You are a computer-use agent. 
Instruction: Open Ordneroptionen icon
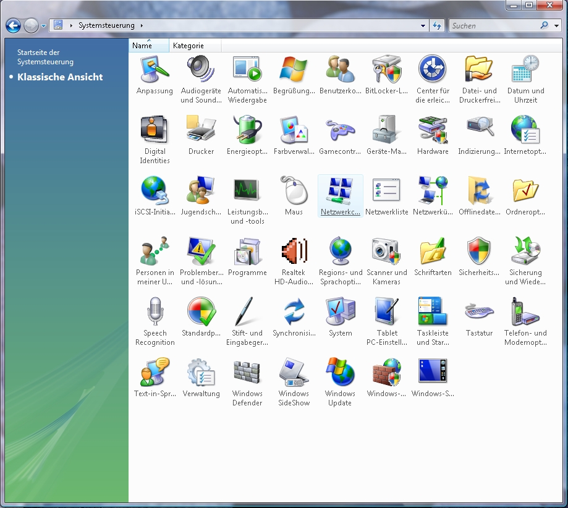coord(525,190)
